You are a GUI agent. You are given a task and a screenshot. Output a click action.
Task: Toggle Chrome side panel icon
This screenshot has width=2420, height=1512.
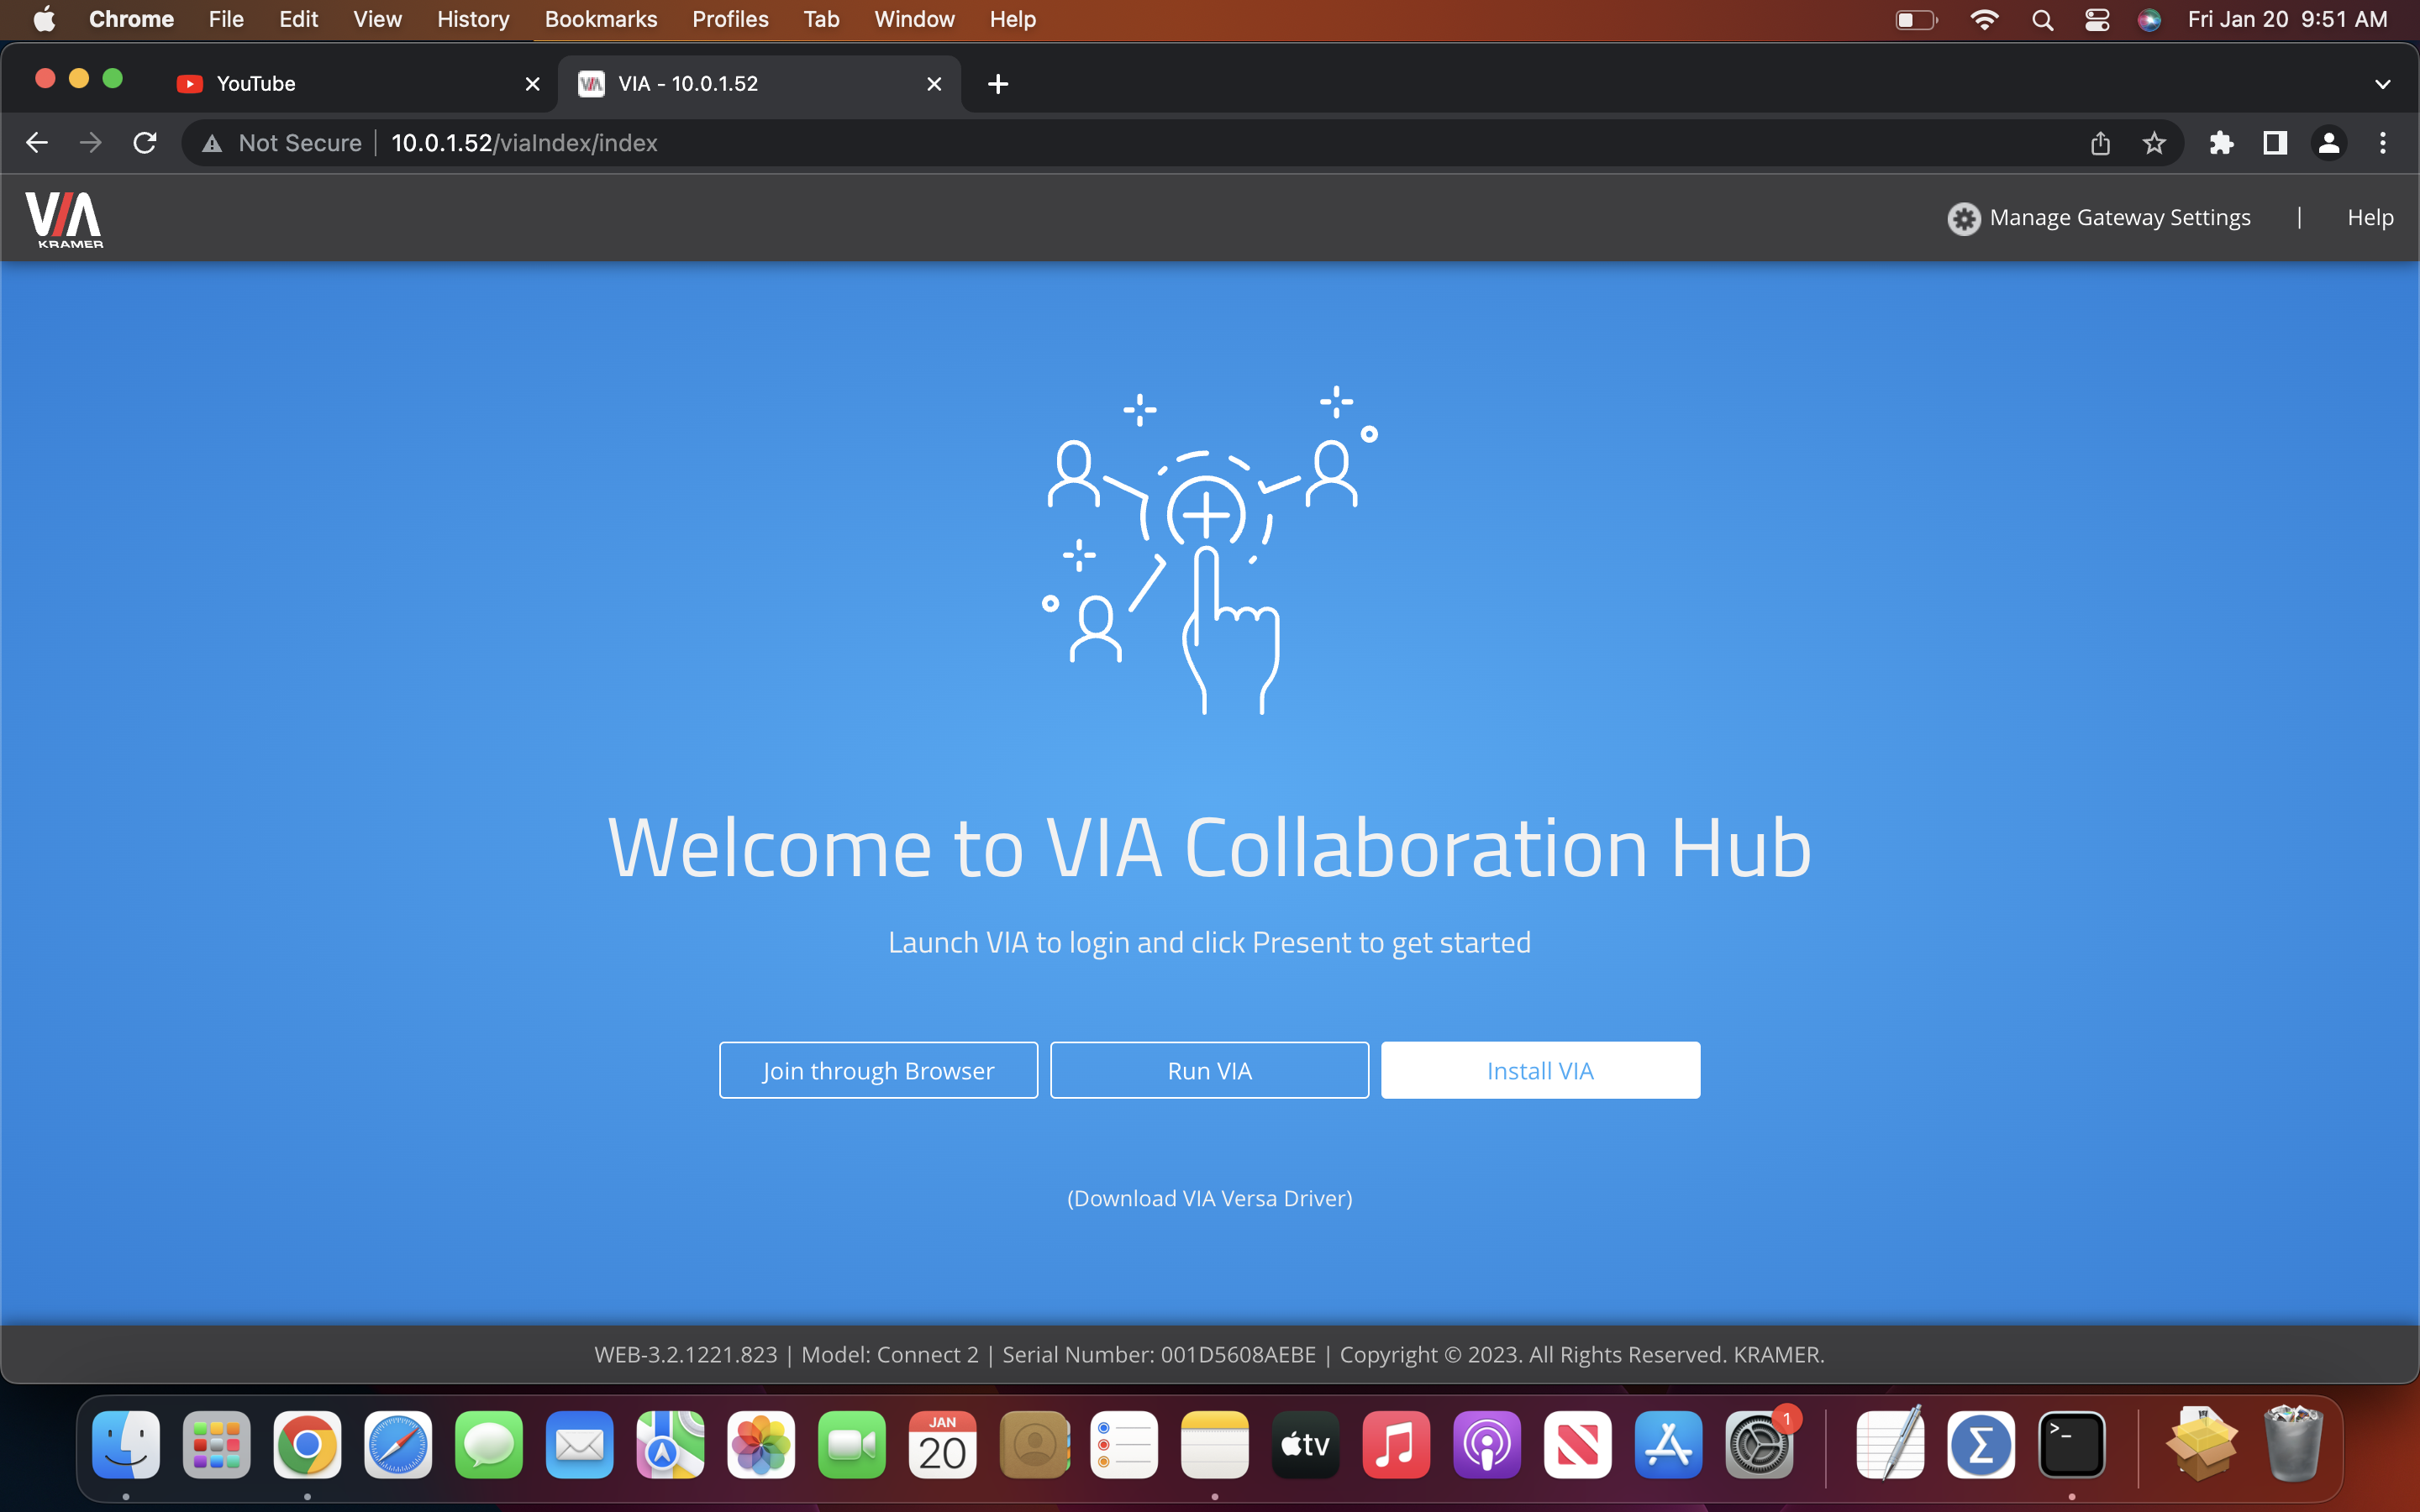point(2275,143)
